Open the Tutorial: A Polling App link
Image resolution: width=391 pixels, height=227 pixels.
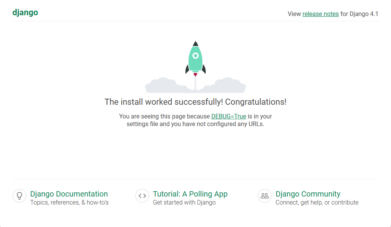point(190,194)
